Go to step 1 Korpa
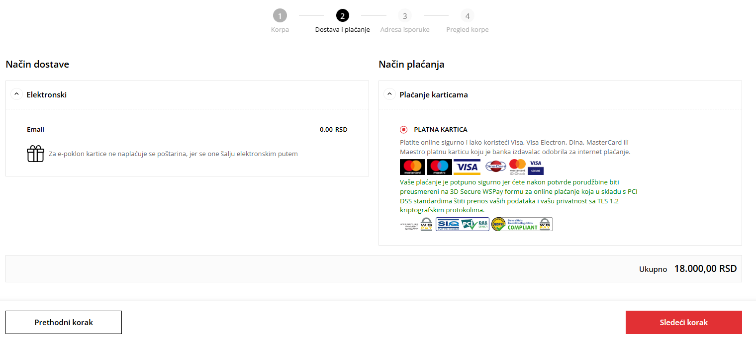 (x=280, y=16)
